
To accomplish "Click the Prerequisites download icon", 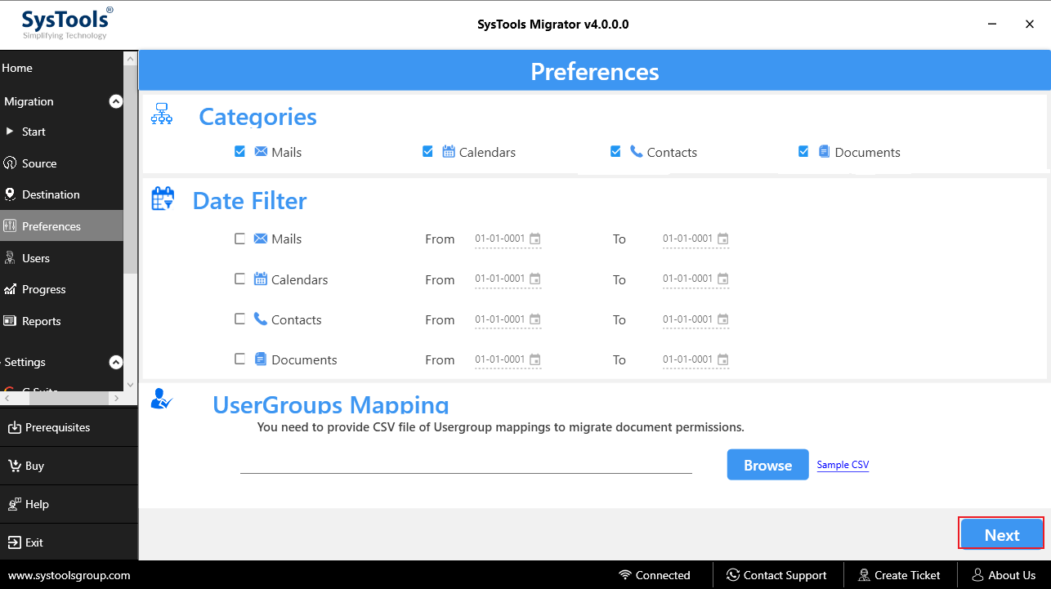I will 15,427.
